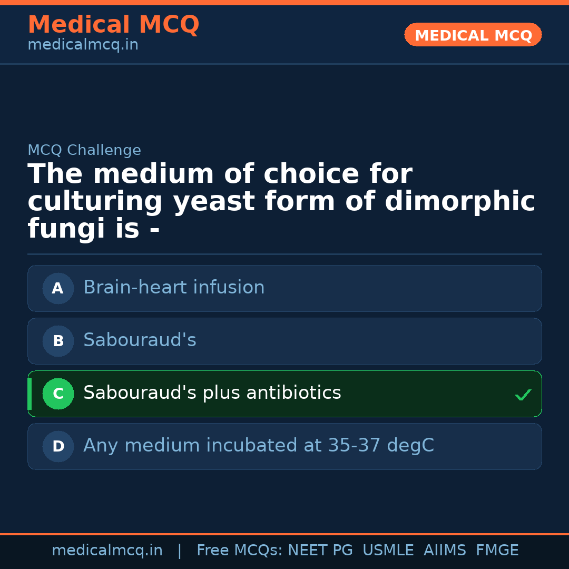The width and height of the screenshot is (569, 569).
Task: Open the medicalmcq.in link in the footer
Action: 107,551
